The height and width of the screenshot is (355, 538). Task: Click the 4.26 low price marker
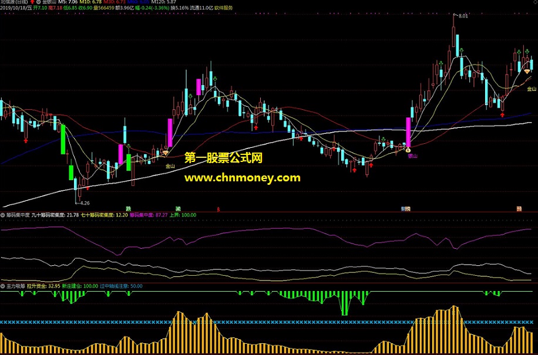[x=85, y=203]
